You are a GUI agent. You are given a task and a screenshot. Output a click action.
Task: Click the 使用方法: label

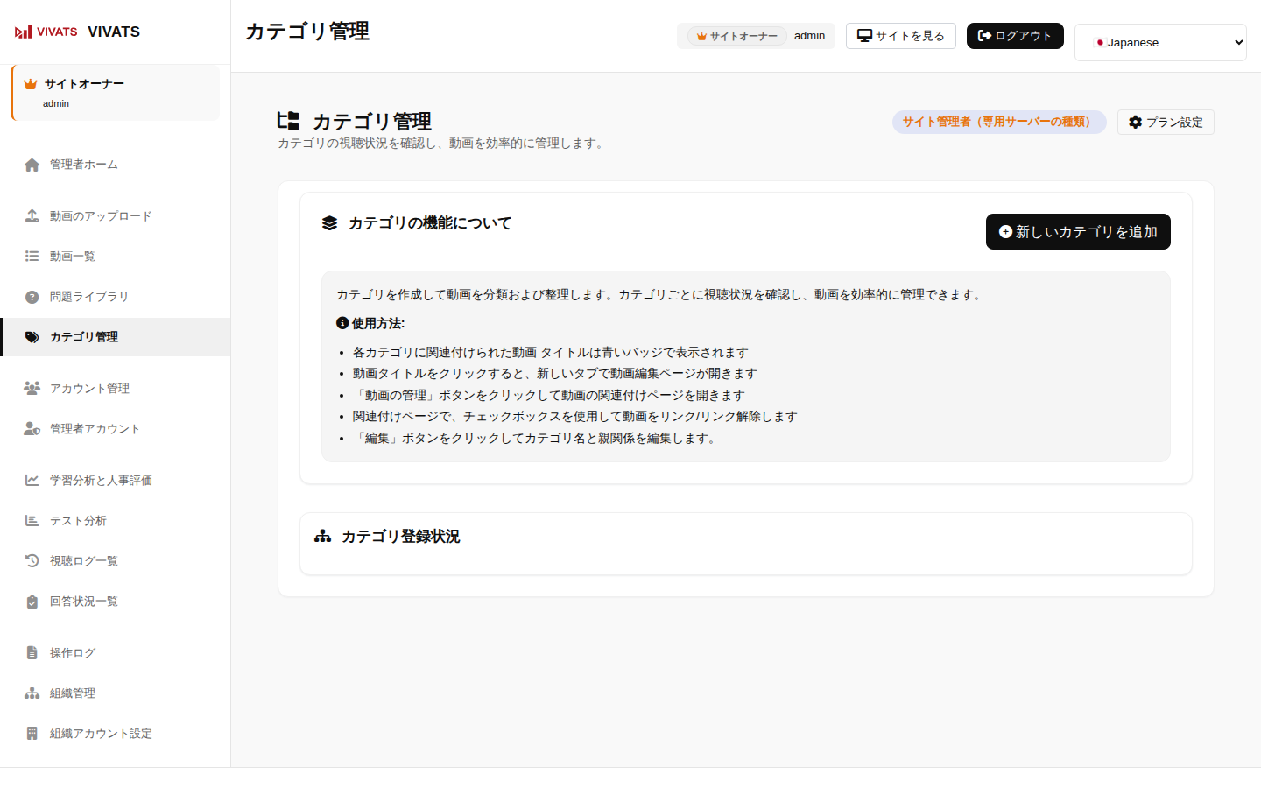point(378,323)
